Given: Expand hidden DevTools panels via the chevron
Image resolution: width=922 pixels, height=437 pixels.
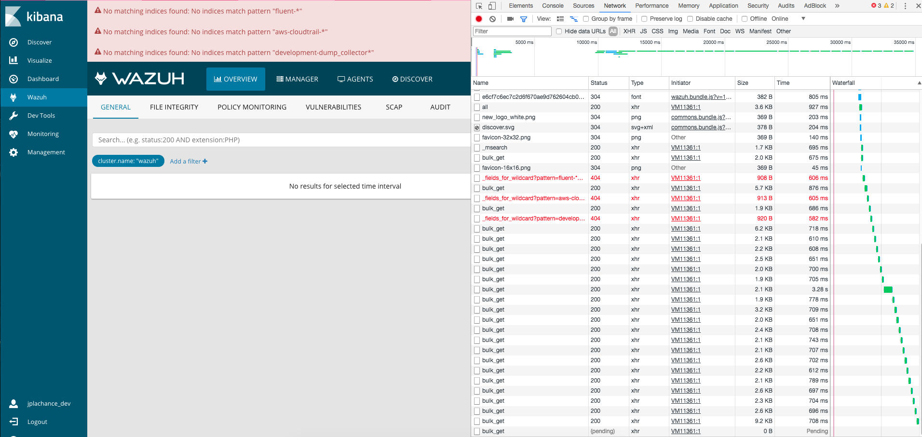Looking at the screenshot, I should tap(837, 6).
